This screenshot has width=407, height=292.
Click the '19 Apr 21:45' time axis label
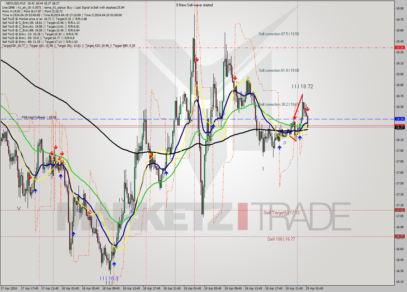[x=294, y=289]
